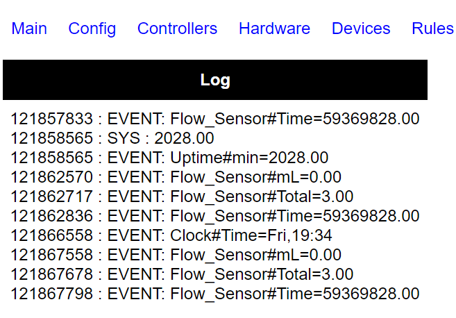Click timestamp 121866558 in the log
The height and width of the screenshot is (318, 456).
pos(52,235)
